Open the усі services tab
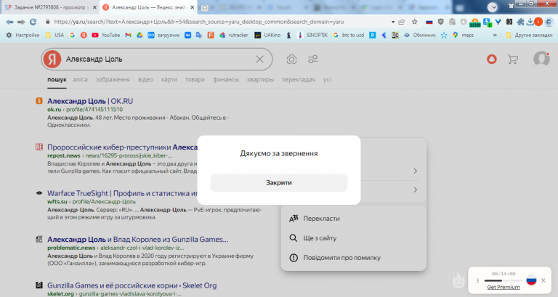 point(327,80)
